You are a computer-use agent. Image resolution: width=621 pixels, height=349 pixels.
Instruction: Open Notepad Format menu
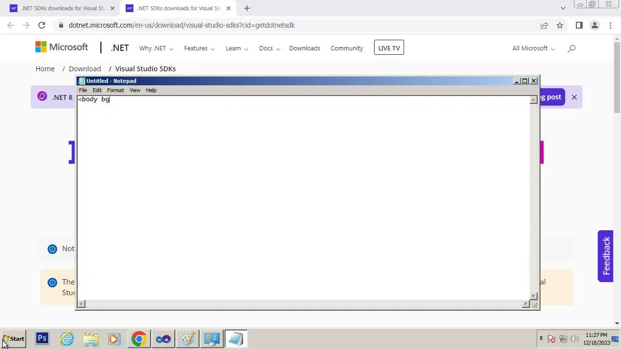click(x=115, y=90)
